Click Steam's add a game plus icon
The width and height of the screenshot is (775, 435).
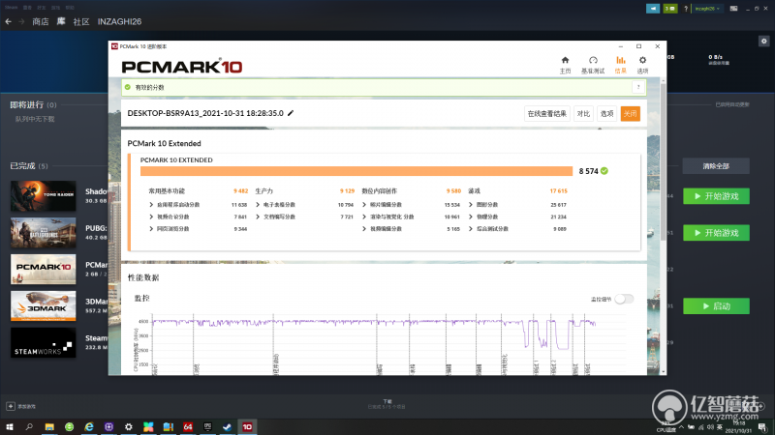click(x=11, y=406)
